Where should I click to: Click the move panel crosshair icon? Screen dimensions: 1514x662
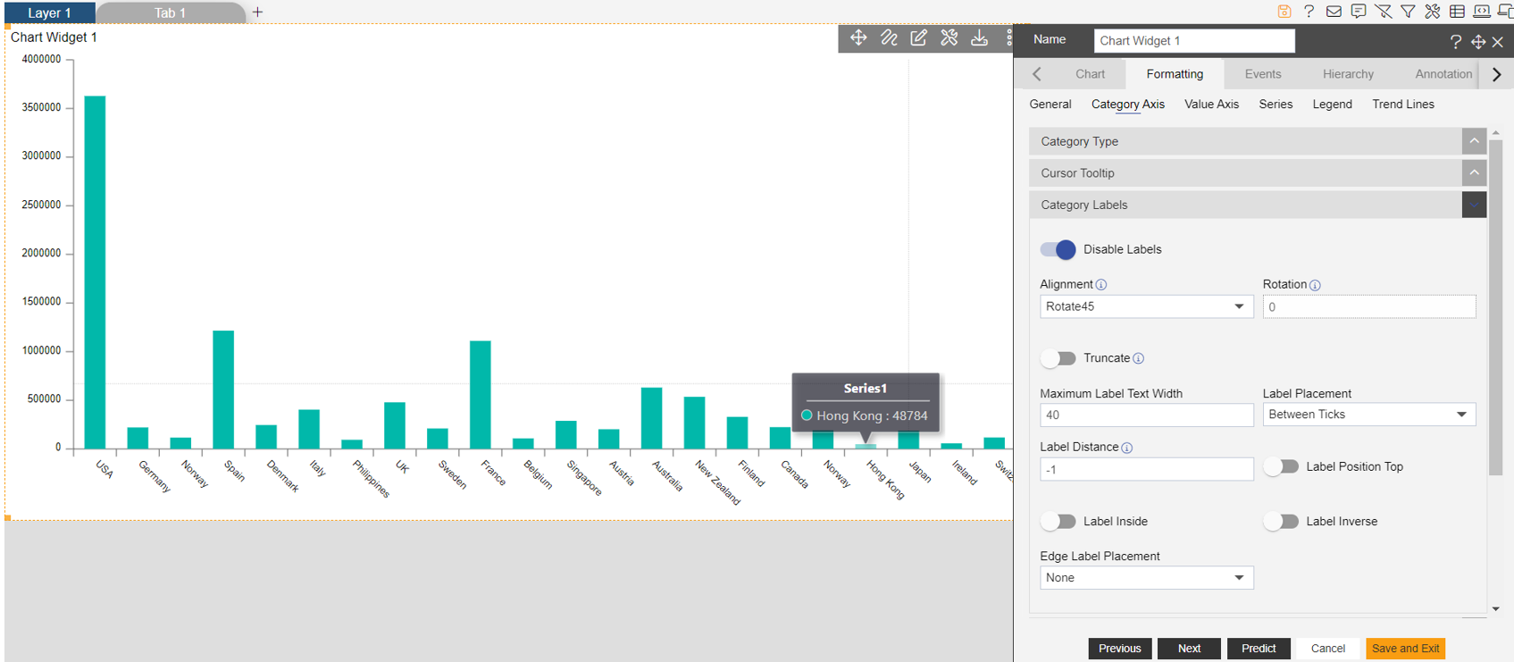1478,42
